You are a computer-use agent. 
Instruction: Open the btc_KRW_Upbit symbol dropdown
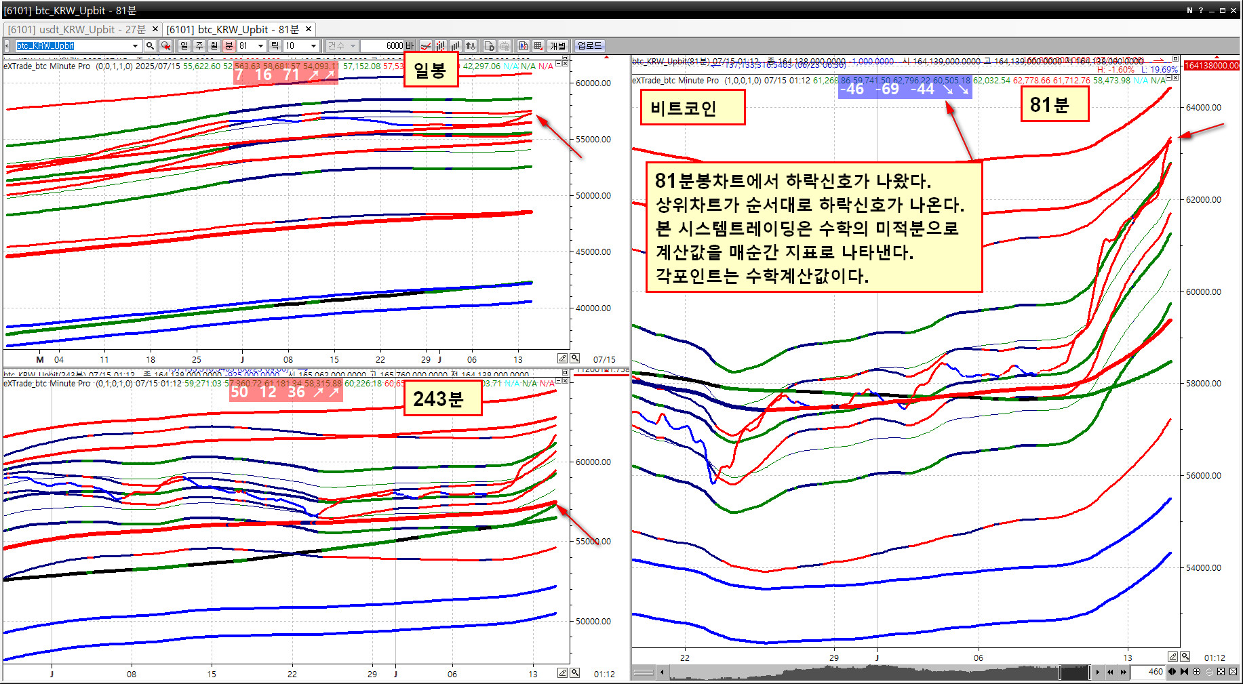click(135, 46)
